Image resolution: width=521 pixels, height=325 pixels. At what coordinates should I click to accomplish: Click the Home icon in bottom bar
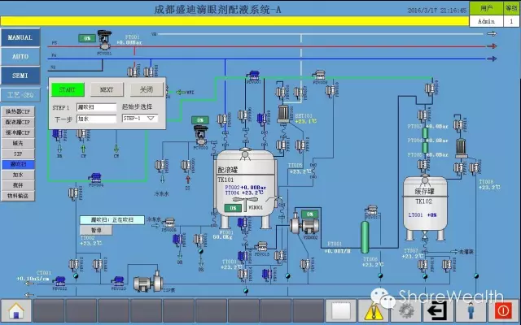point(15,310)
